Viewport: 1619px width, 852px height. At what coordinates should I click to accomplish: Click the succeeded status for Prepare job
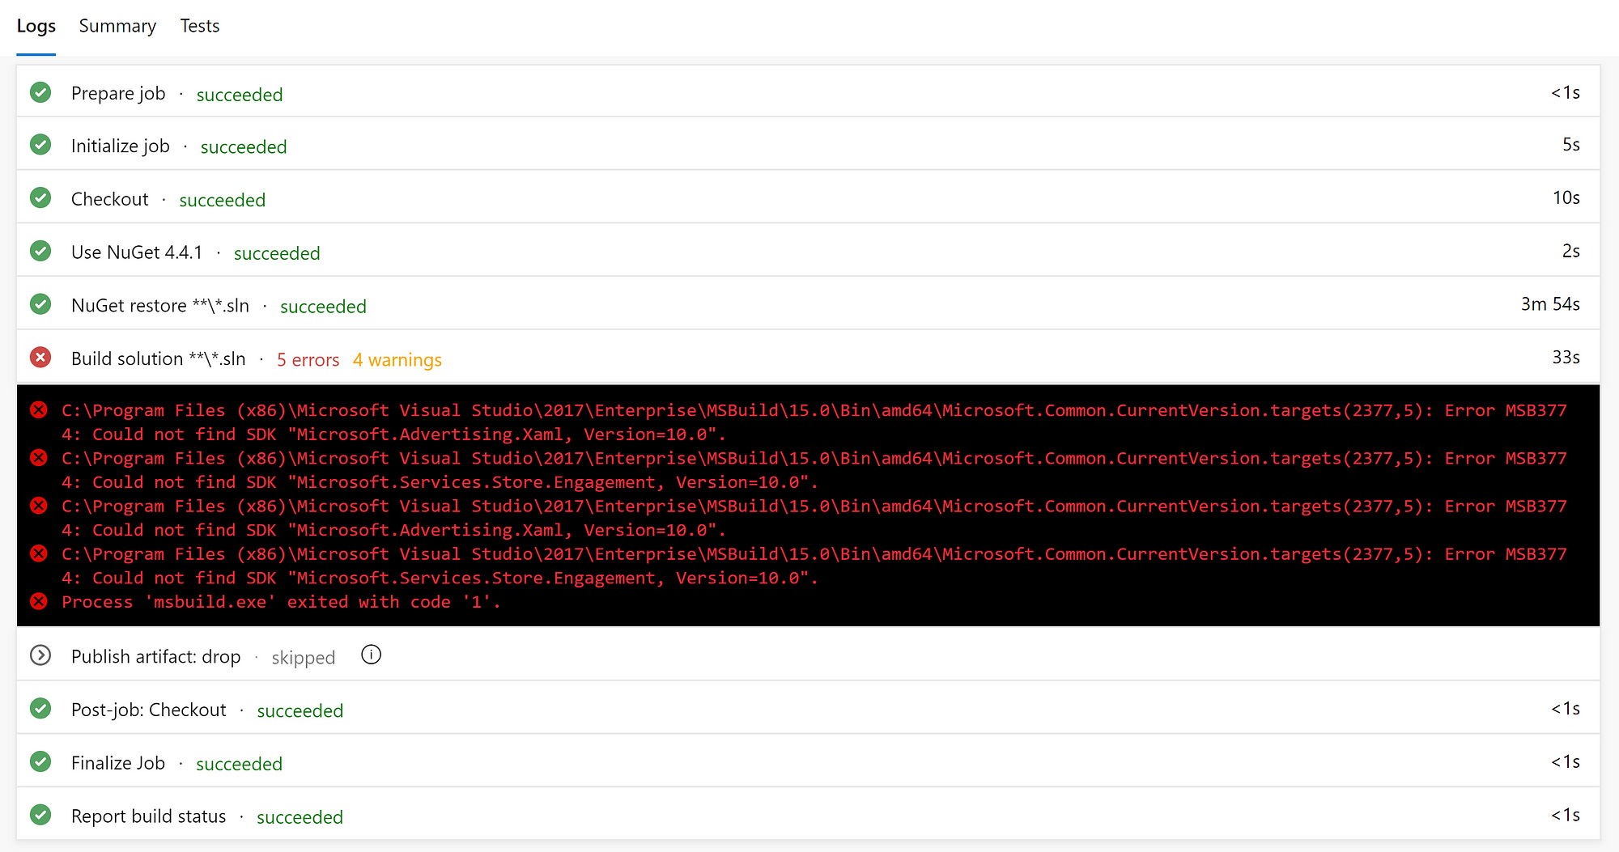[240, 95]
